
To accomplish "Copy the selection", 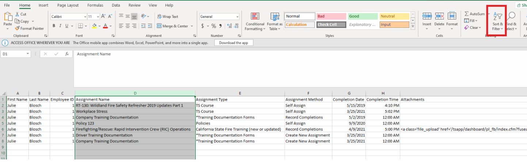I will tap(23, 21).
